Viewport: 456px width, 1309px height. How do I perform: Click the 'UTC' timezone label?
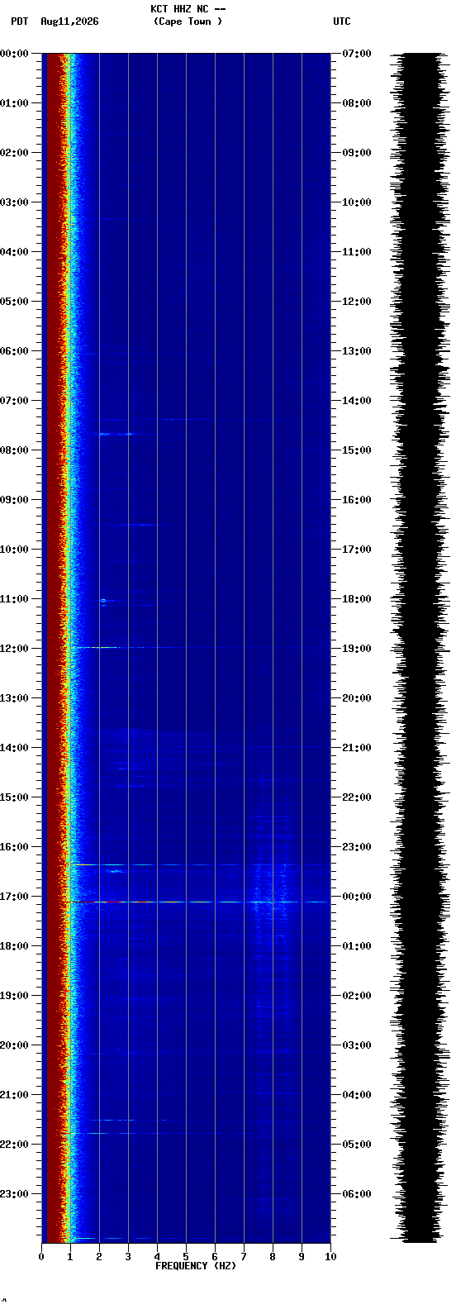coord(342,21)
